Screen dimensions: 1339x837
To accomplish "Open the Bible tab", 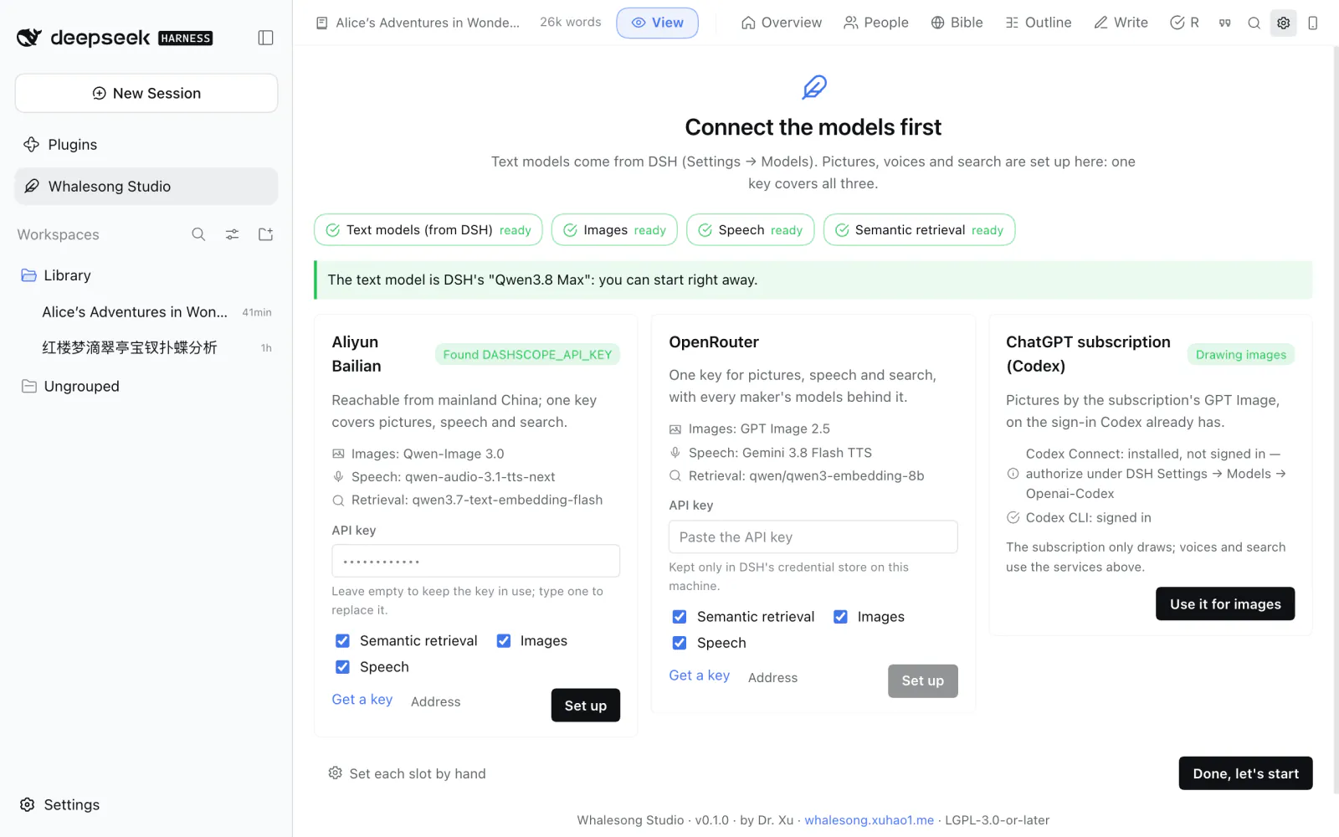I will click(957, 23).
